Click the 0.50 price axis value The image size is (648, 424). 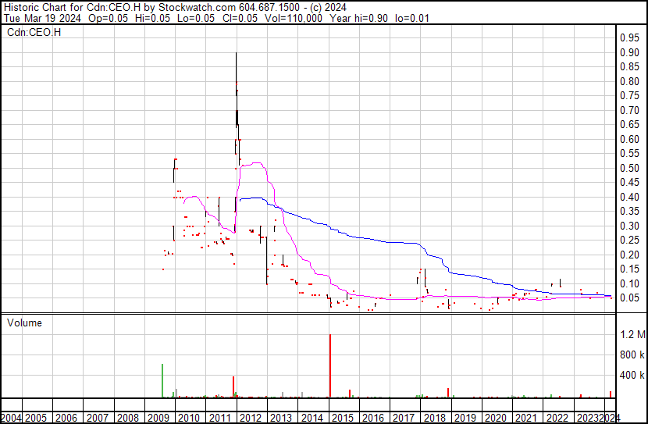tap(630, 168)
